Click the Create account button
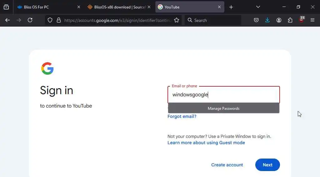This screenshot has height=177, width=320. 227,165
